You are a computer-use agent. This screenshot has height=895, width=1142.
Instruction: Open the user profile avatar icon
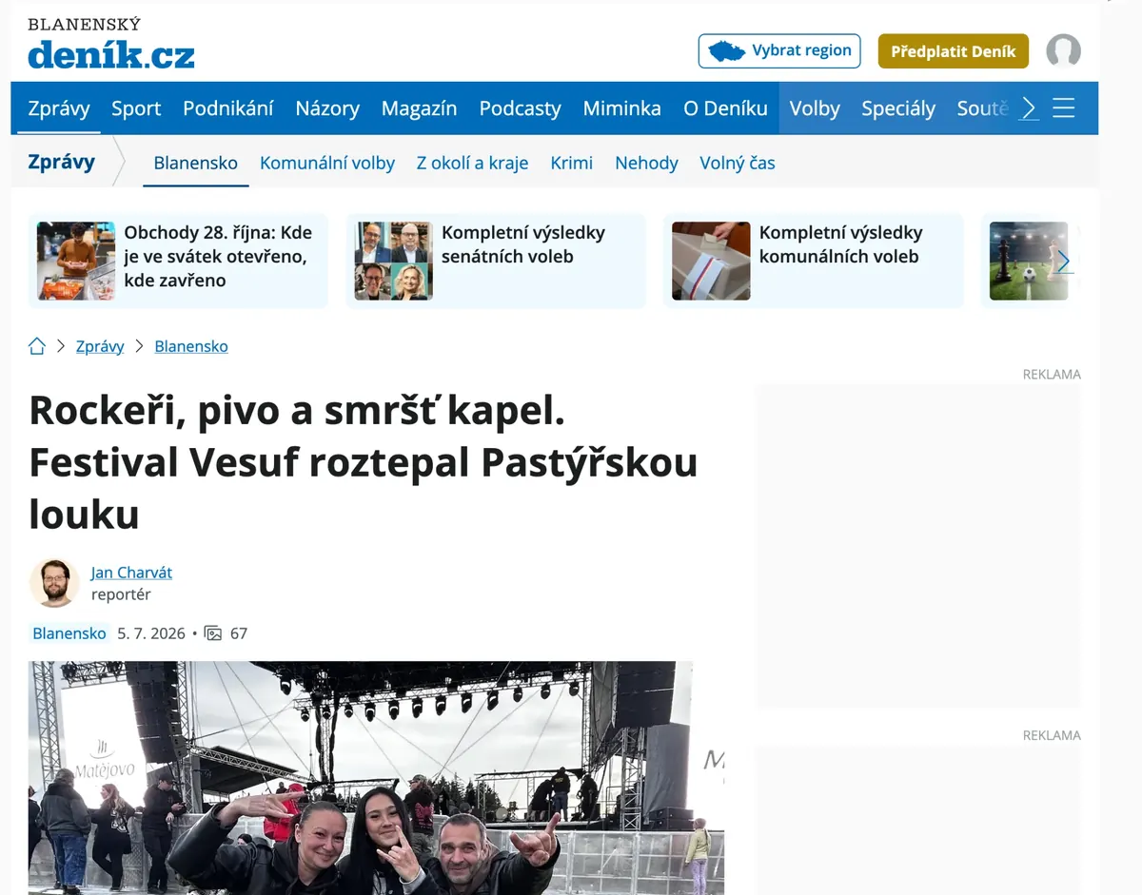click(1063, 51)
